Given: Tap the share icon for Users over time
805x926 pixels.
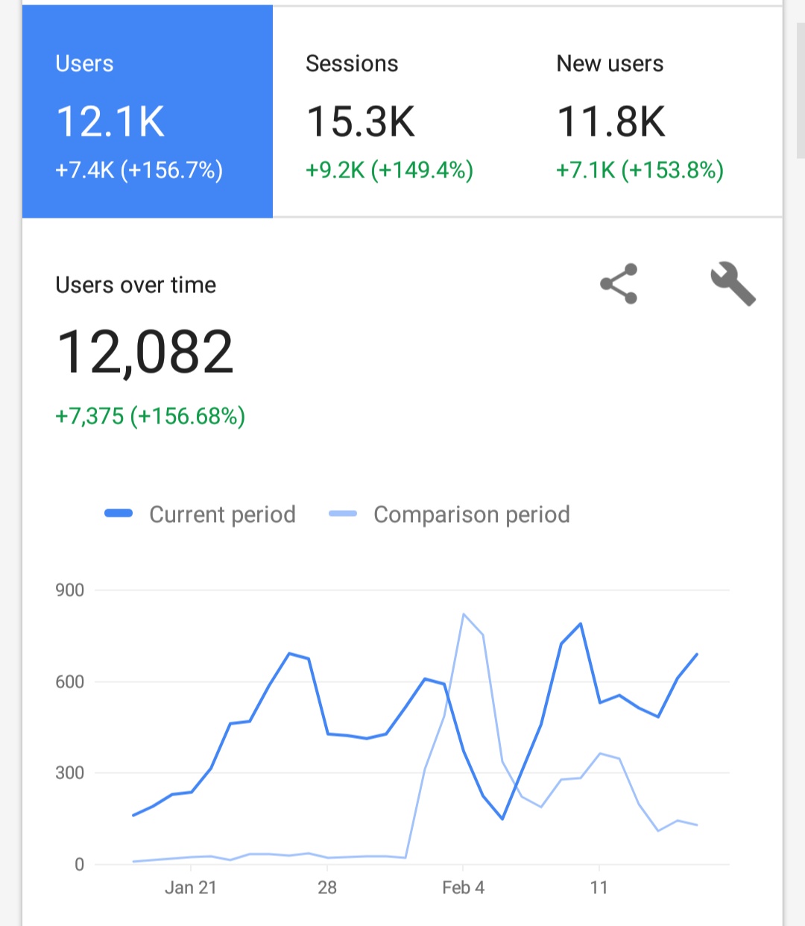Looking at the screenshot, I should click(x=619, y=284).
